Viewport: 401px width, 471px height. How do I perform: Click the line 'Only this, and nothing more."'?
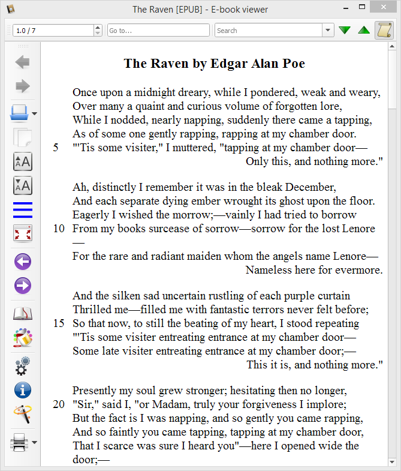314,161
